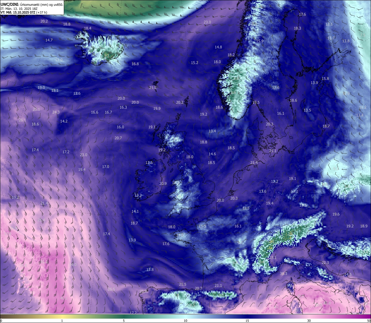
Task: Click the map value 23.1
Action: click(273, 258)
